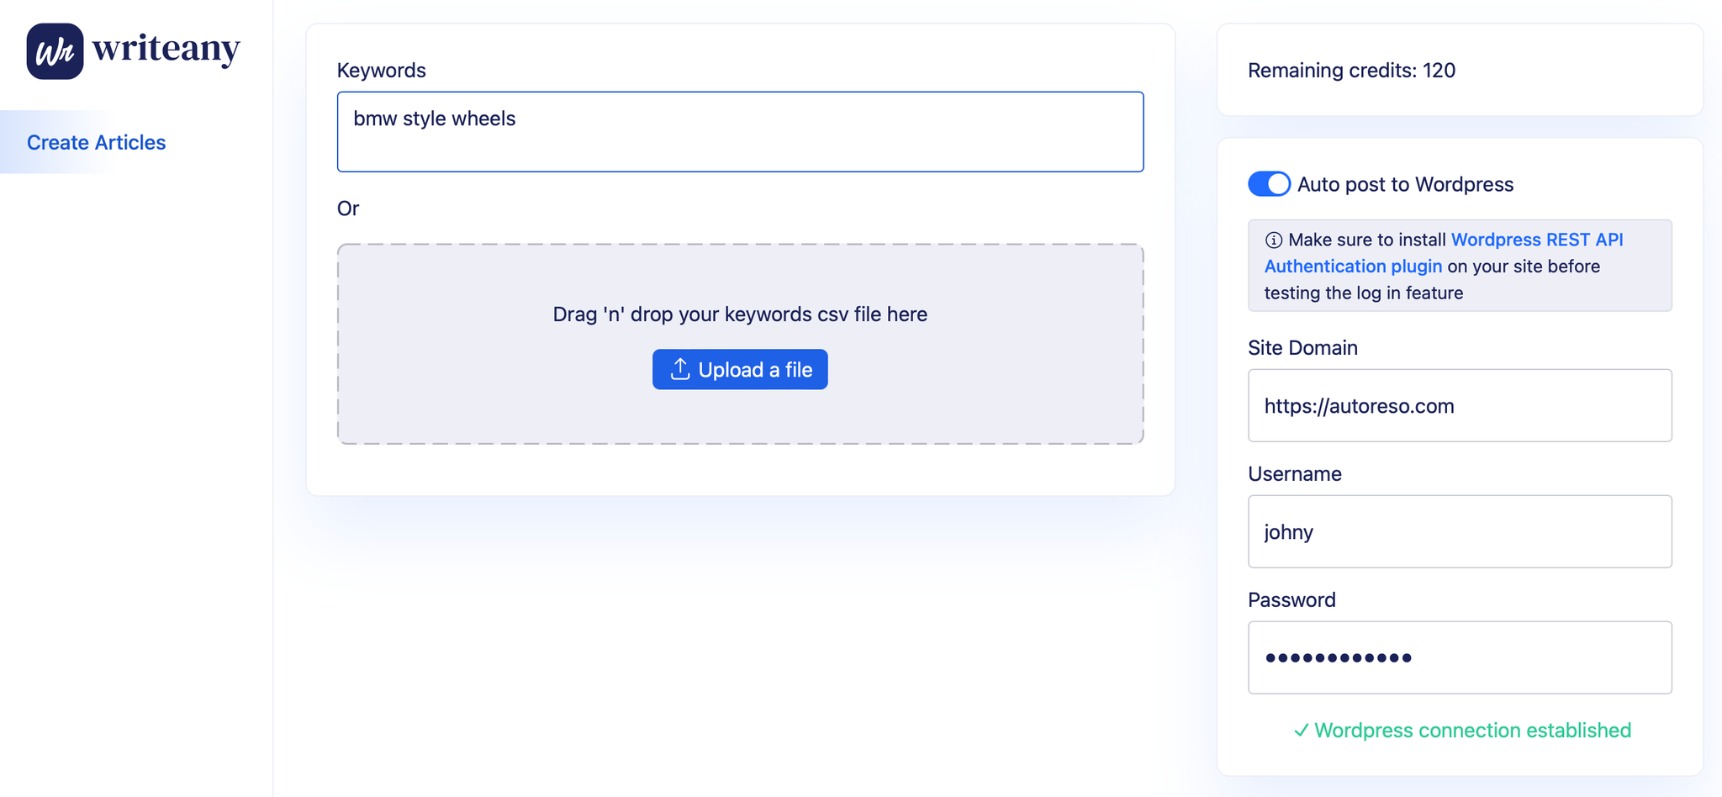
Task: Click the Upload a file button
Action: click(x=740, y=370)
